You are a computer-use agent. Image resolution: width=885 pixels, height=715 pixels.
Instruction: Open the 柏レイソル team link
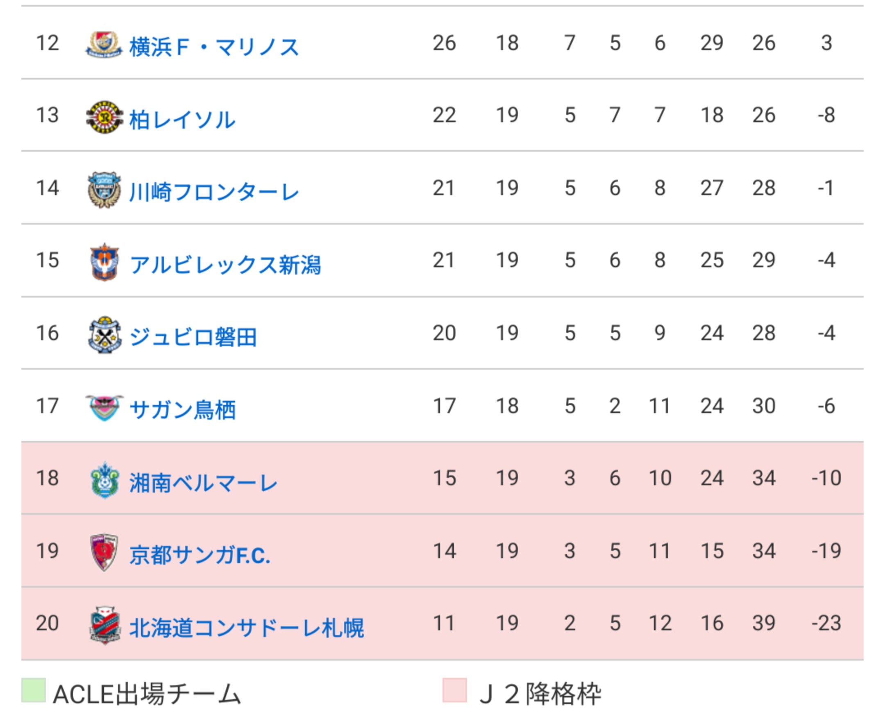(182, 120)
